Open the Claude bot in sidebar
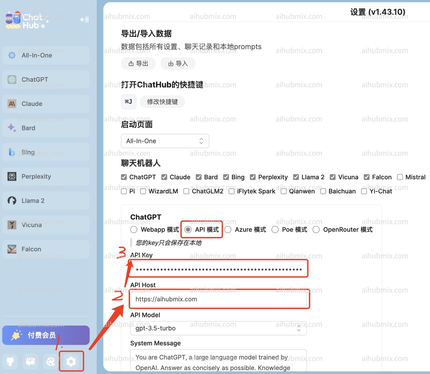This screenshot has width=430, height=374. (x=46, y=104)
